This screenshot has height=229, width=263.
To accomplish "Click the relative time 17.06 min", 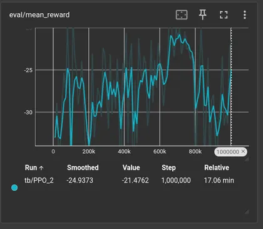I will tap(219, 180).
